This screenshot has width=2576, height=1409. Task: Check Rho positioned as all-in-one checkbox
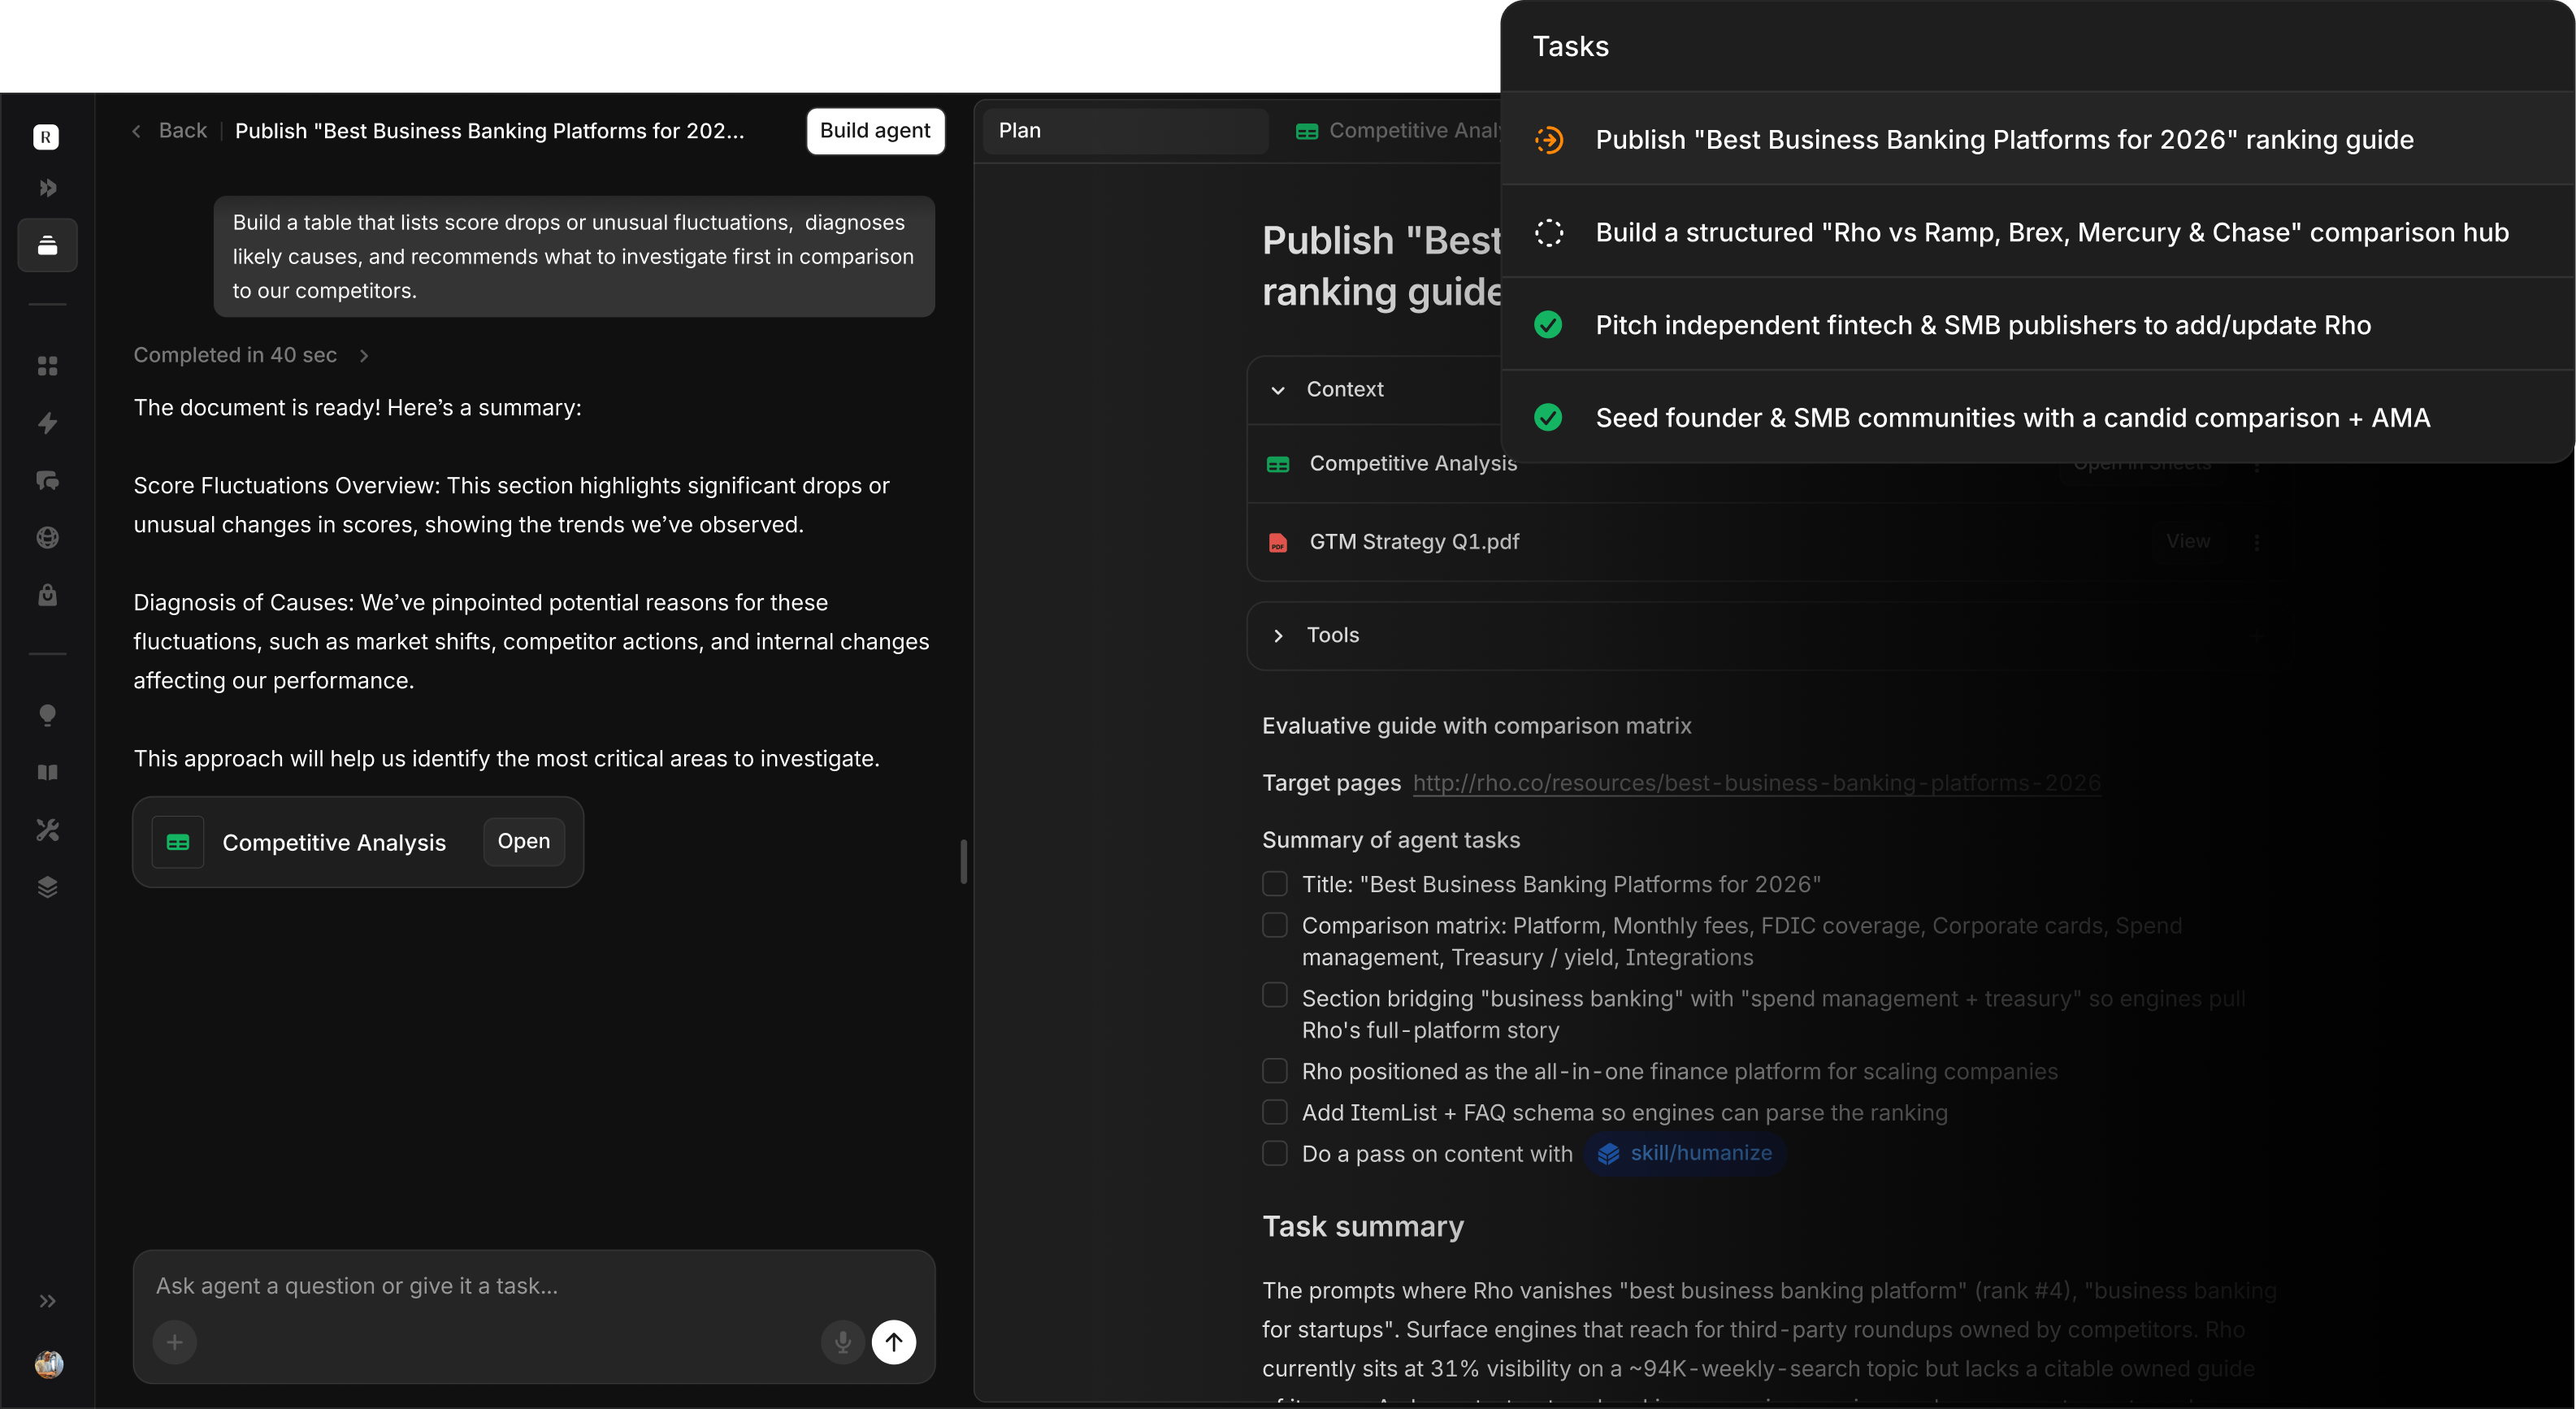click(1275, 1071)
